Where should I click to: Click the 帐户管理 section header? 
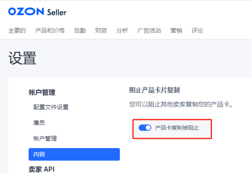[42, 92]
